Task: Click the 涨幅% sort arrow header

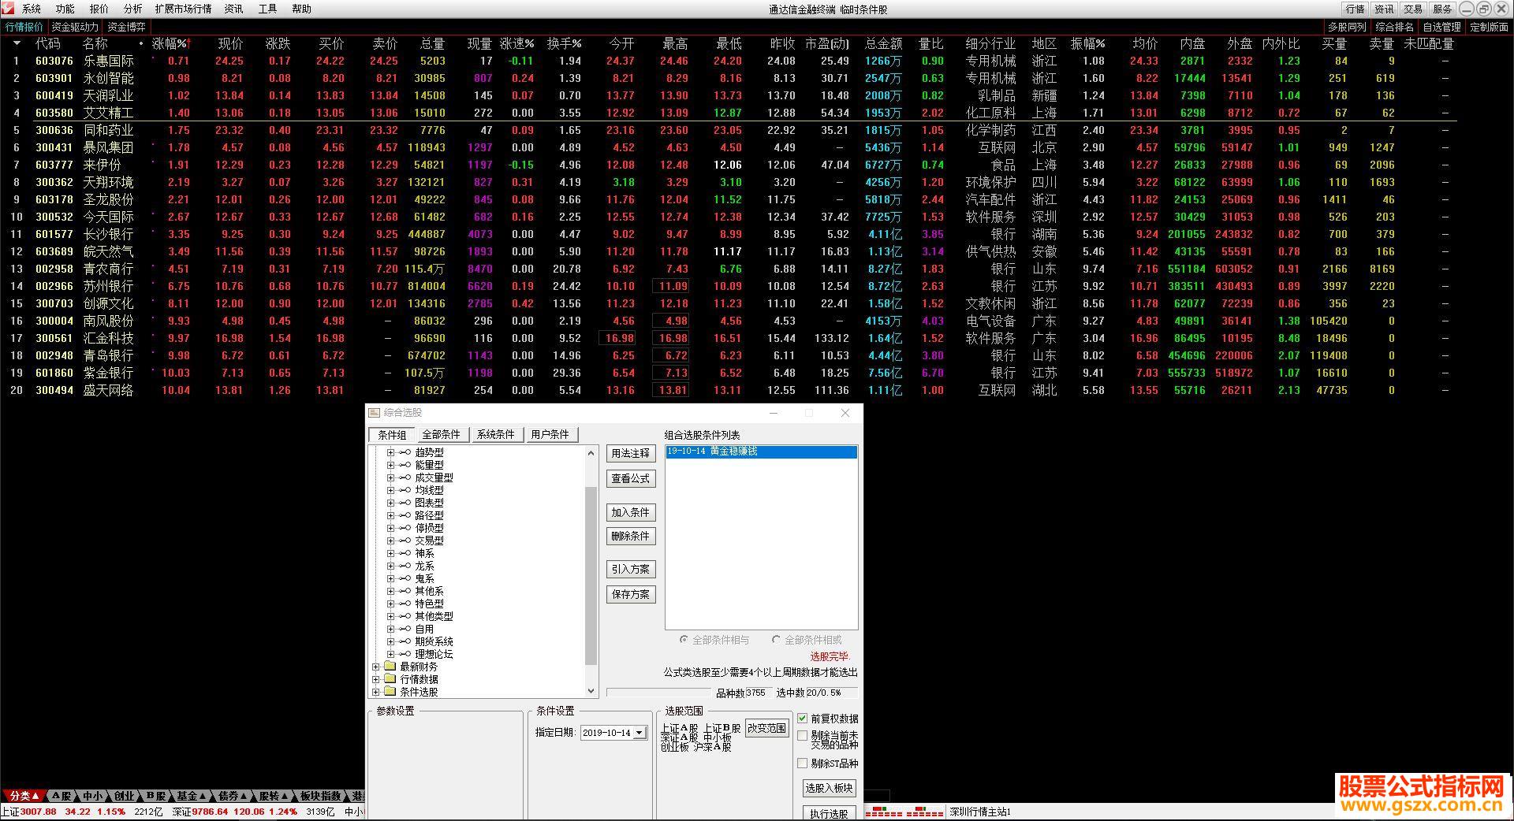Action: [171, 43]
